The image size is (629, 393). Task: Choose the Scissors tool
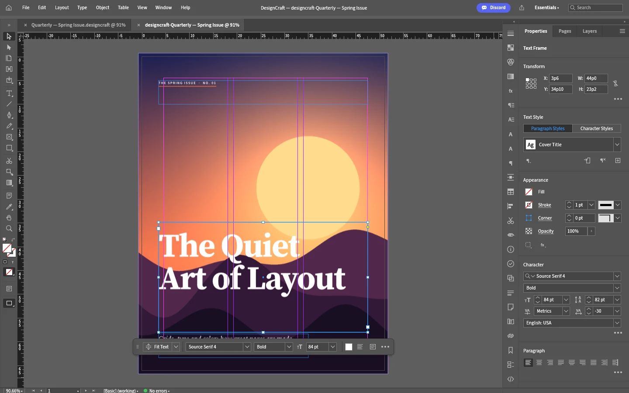(9, 161)
